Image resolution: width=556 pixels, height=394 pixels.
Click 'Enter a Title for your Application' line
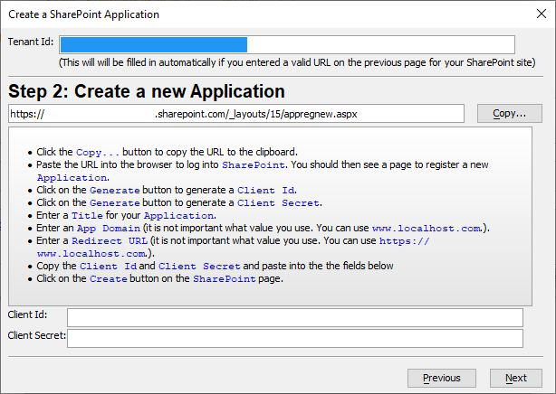point(126,216)
